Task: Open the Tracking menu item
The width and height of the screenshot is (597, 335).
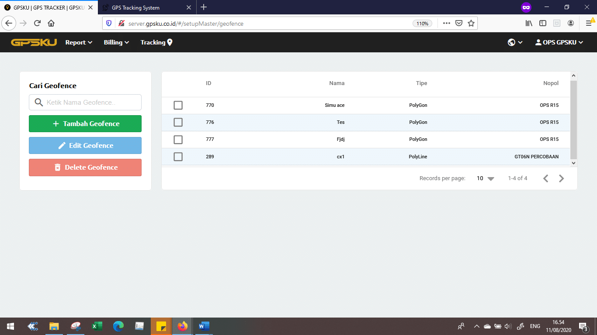Action: [156, 42]
